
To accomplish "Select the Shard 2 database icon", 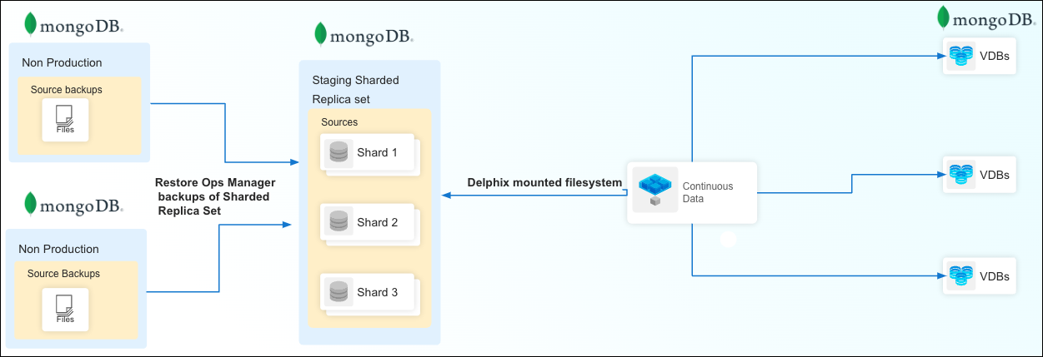I will pos(338,222).
